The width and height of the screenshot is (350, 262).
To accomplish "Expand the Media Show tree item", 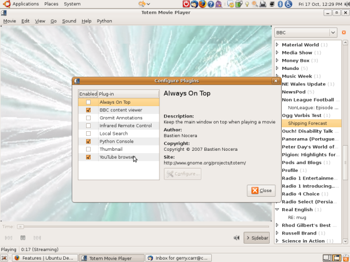I will [277, 52].
